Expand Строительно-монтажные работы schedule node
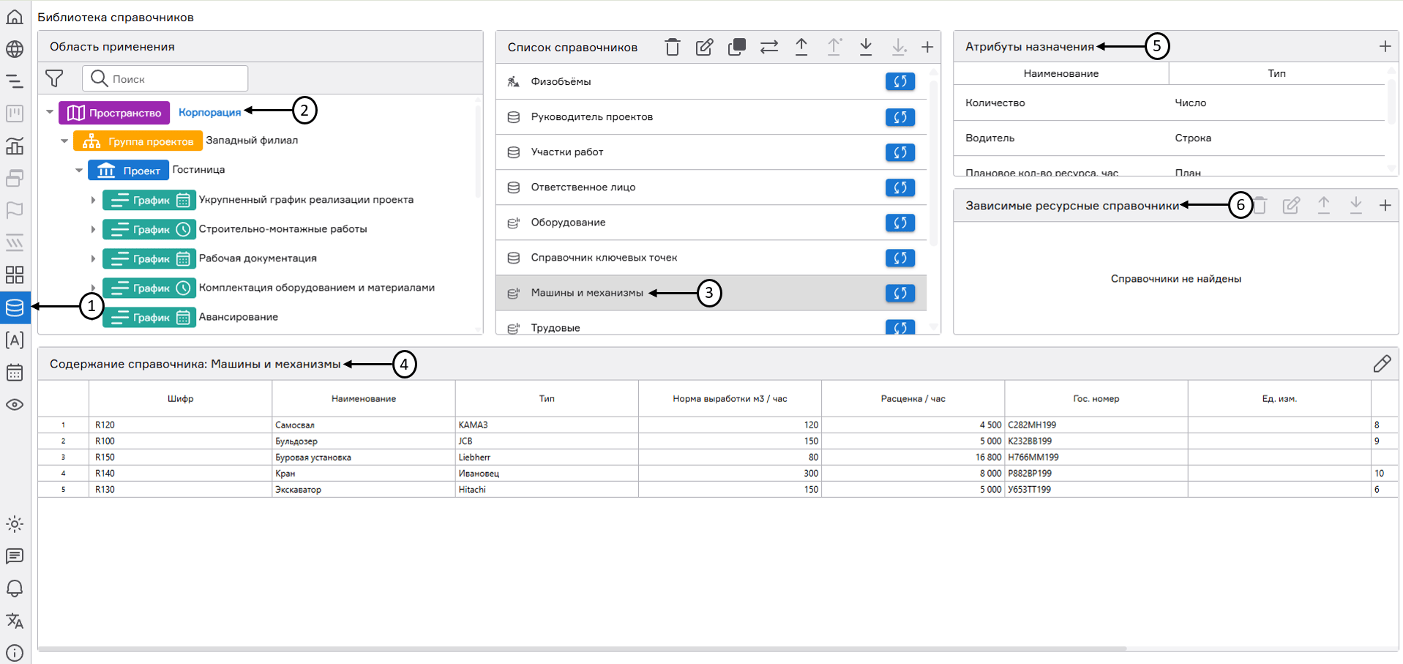 tap(93, 229)
